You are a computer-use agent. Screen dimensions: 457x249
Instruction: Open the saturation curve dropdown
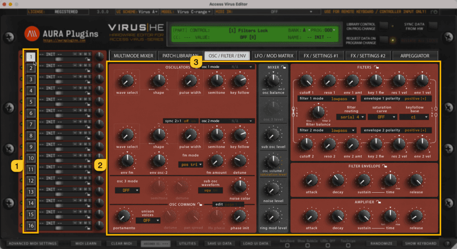click(382, 117)
